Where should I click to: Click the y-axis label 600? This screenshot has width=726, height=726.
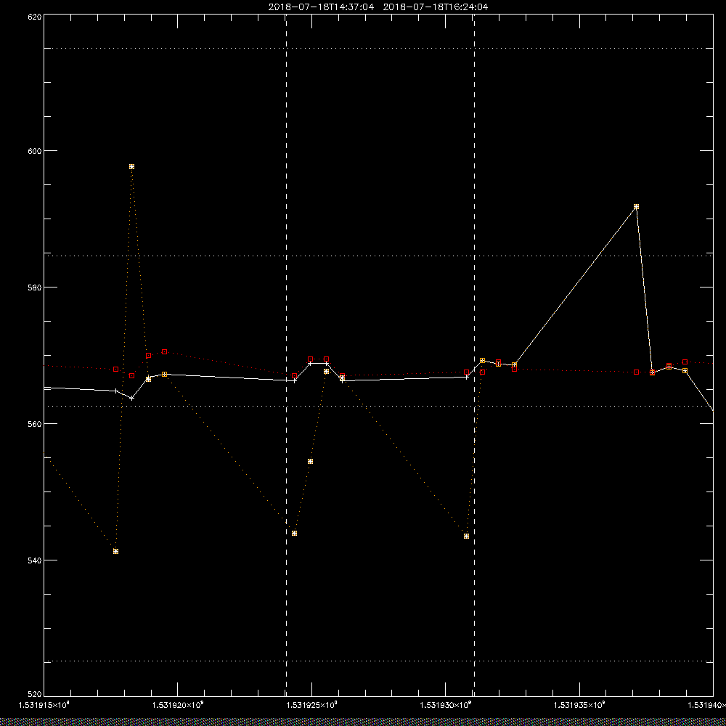(x=35, y=151)
